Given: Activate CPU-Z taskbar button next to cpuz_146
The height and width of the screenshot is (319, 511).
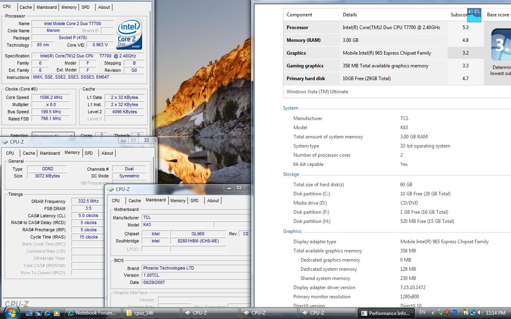Looking at the screenshot, I should point(210,313).
